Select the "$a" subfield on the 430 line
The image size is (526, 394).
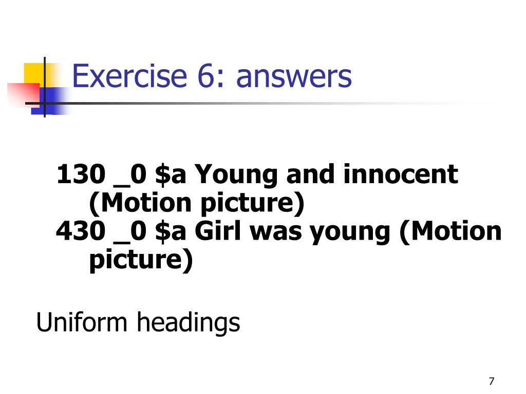click(x=171, y=232)
